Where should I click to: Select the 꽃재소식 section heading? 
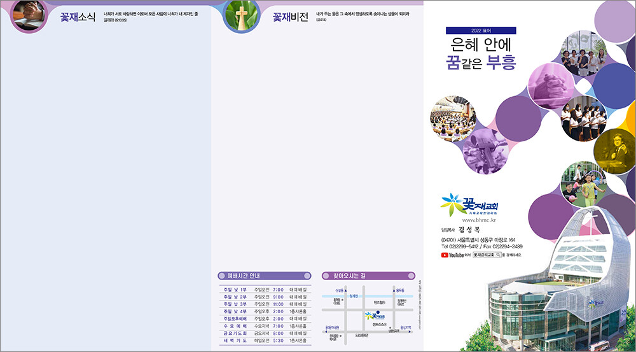(x=77, y=17)
